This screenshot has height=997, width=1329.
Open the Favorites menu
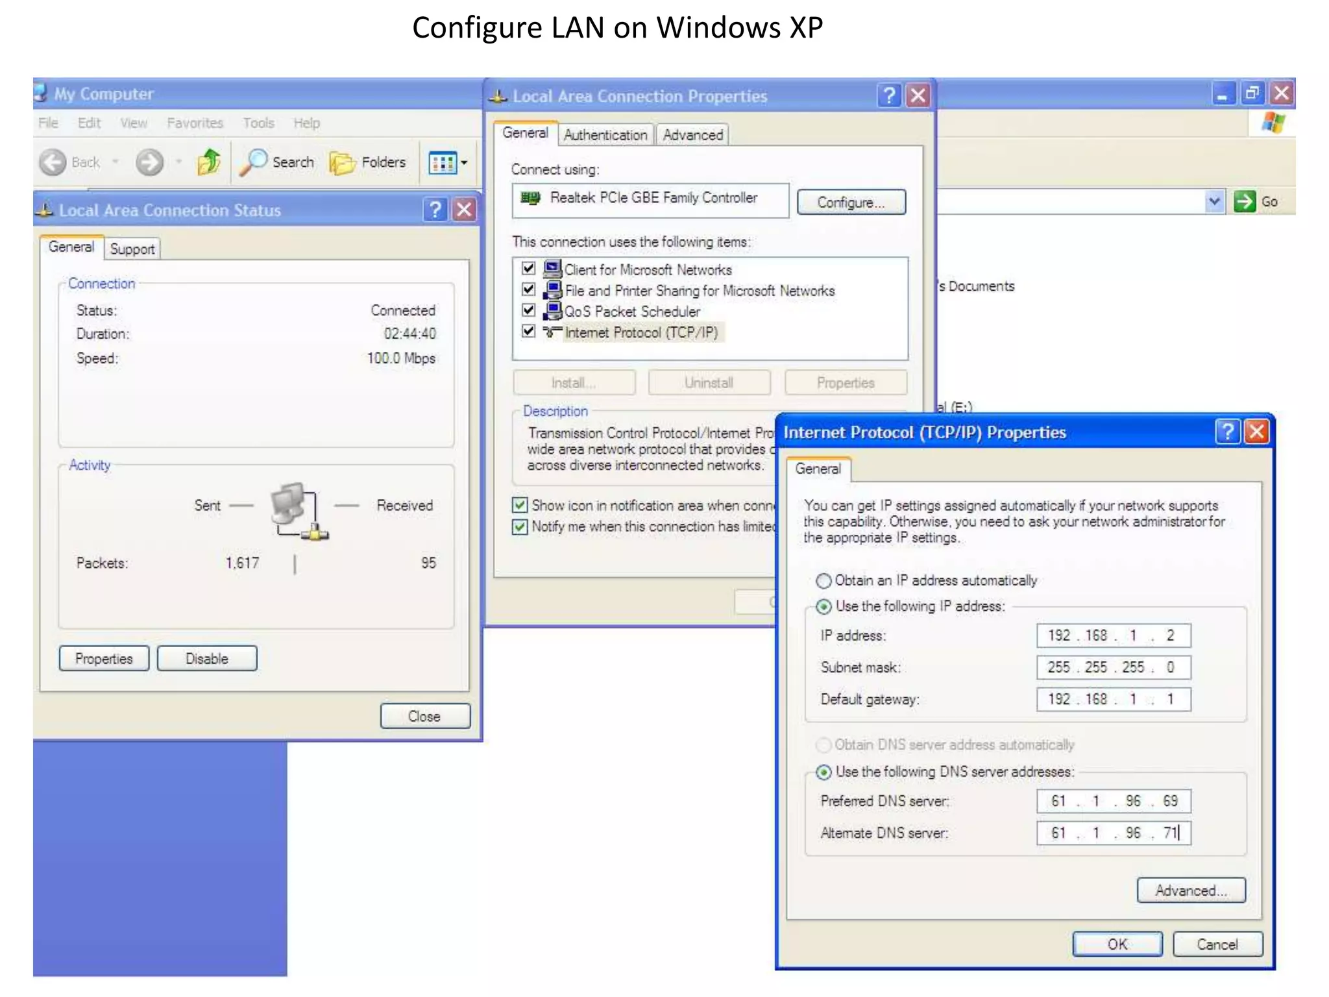(x=195, y=123)
